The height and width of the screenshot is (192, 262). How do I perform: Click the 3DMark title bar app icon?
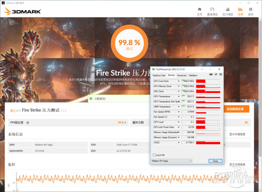pyautogui.click(x=3, y=3)
